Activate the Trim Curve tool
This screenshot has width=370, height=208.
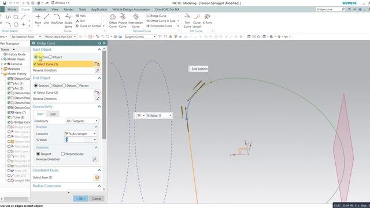pos(187,21)
